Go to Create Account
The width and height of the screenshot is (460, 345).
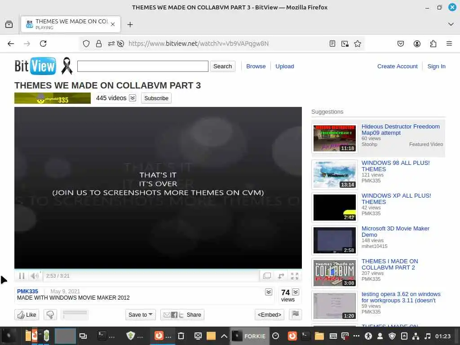pyautogui.click(x=397, y=66)
